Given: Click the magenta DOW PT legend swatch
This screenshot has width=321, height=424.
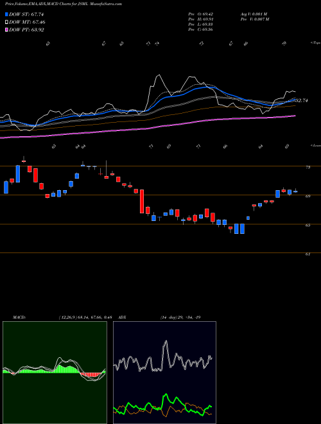Looking at the screenshot, I should point(7,30).
